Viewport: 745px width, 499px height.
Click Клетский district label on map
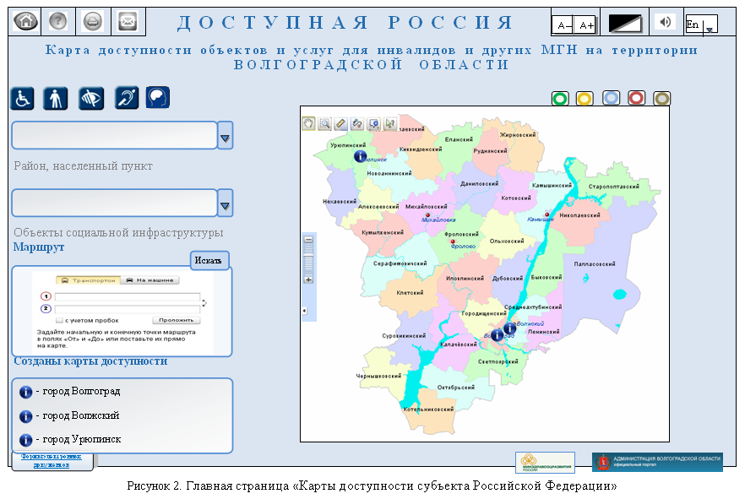(x=410, y=293)
